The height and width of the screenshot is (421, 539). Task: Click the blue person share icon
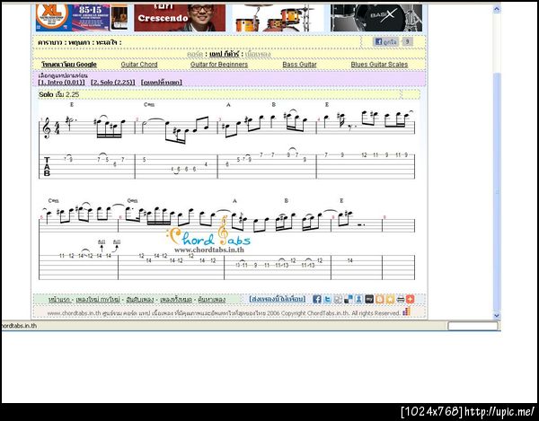[358, 299]
